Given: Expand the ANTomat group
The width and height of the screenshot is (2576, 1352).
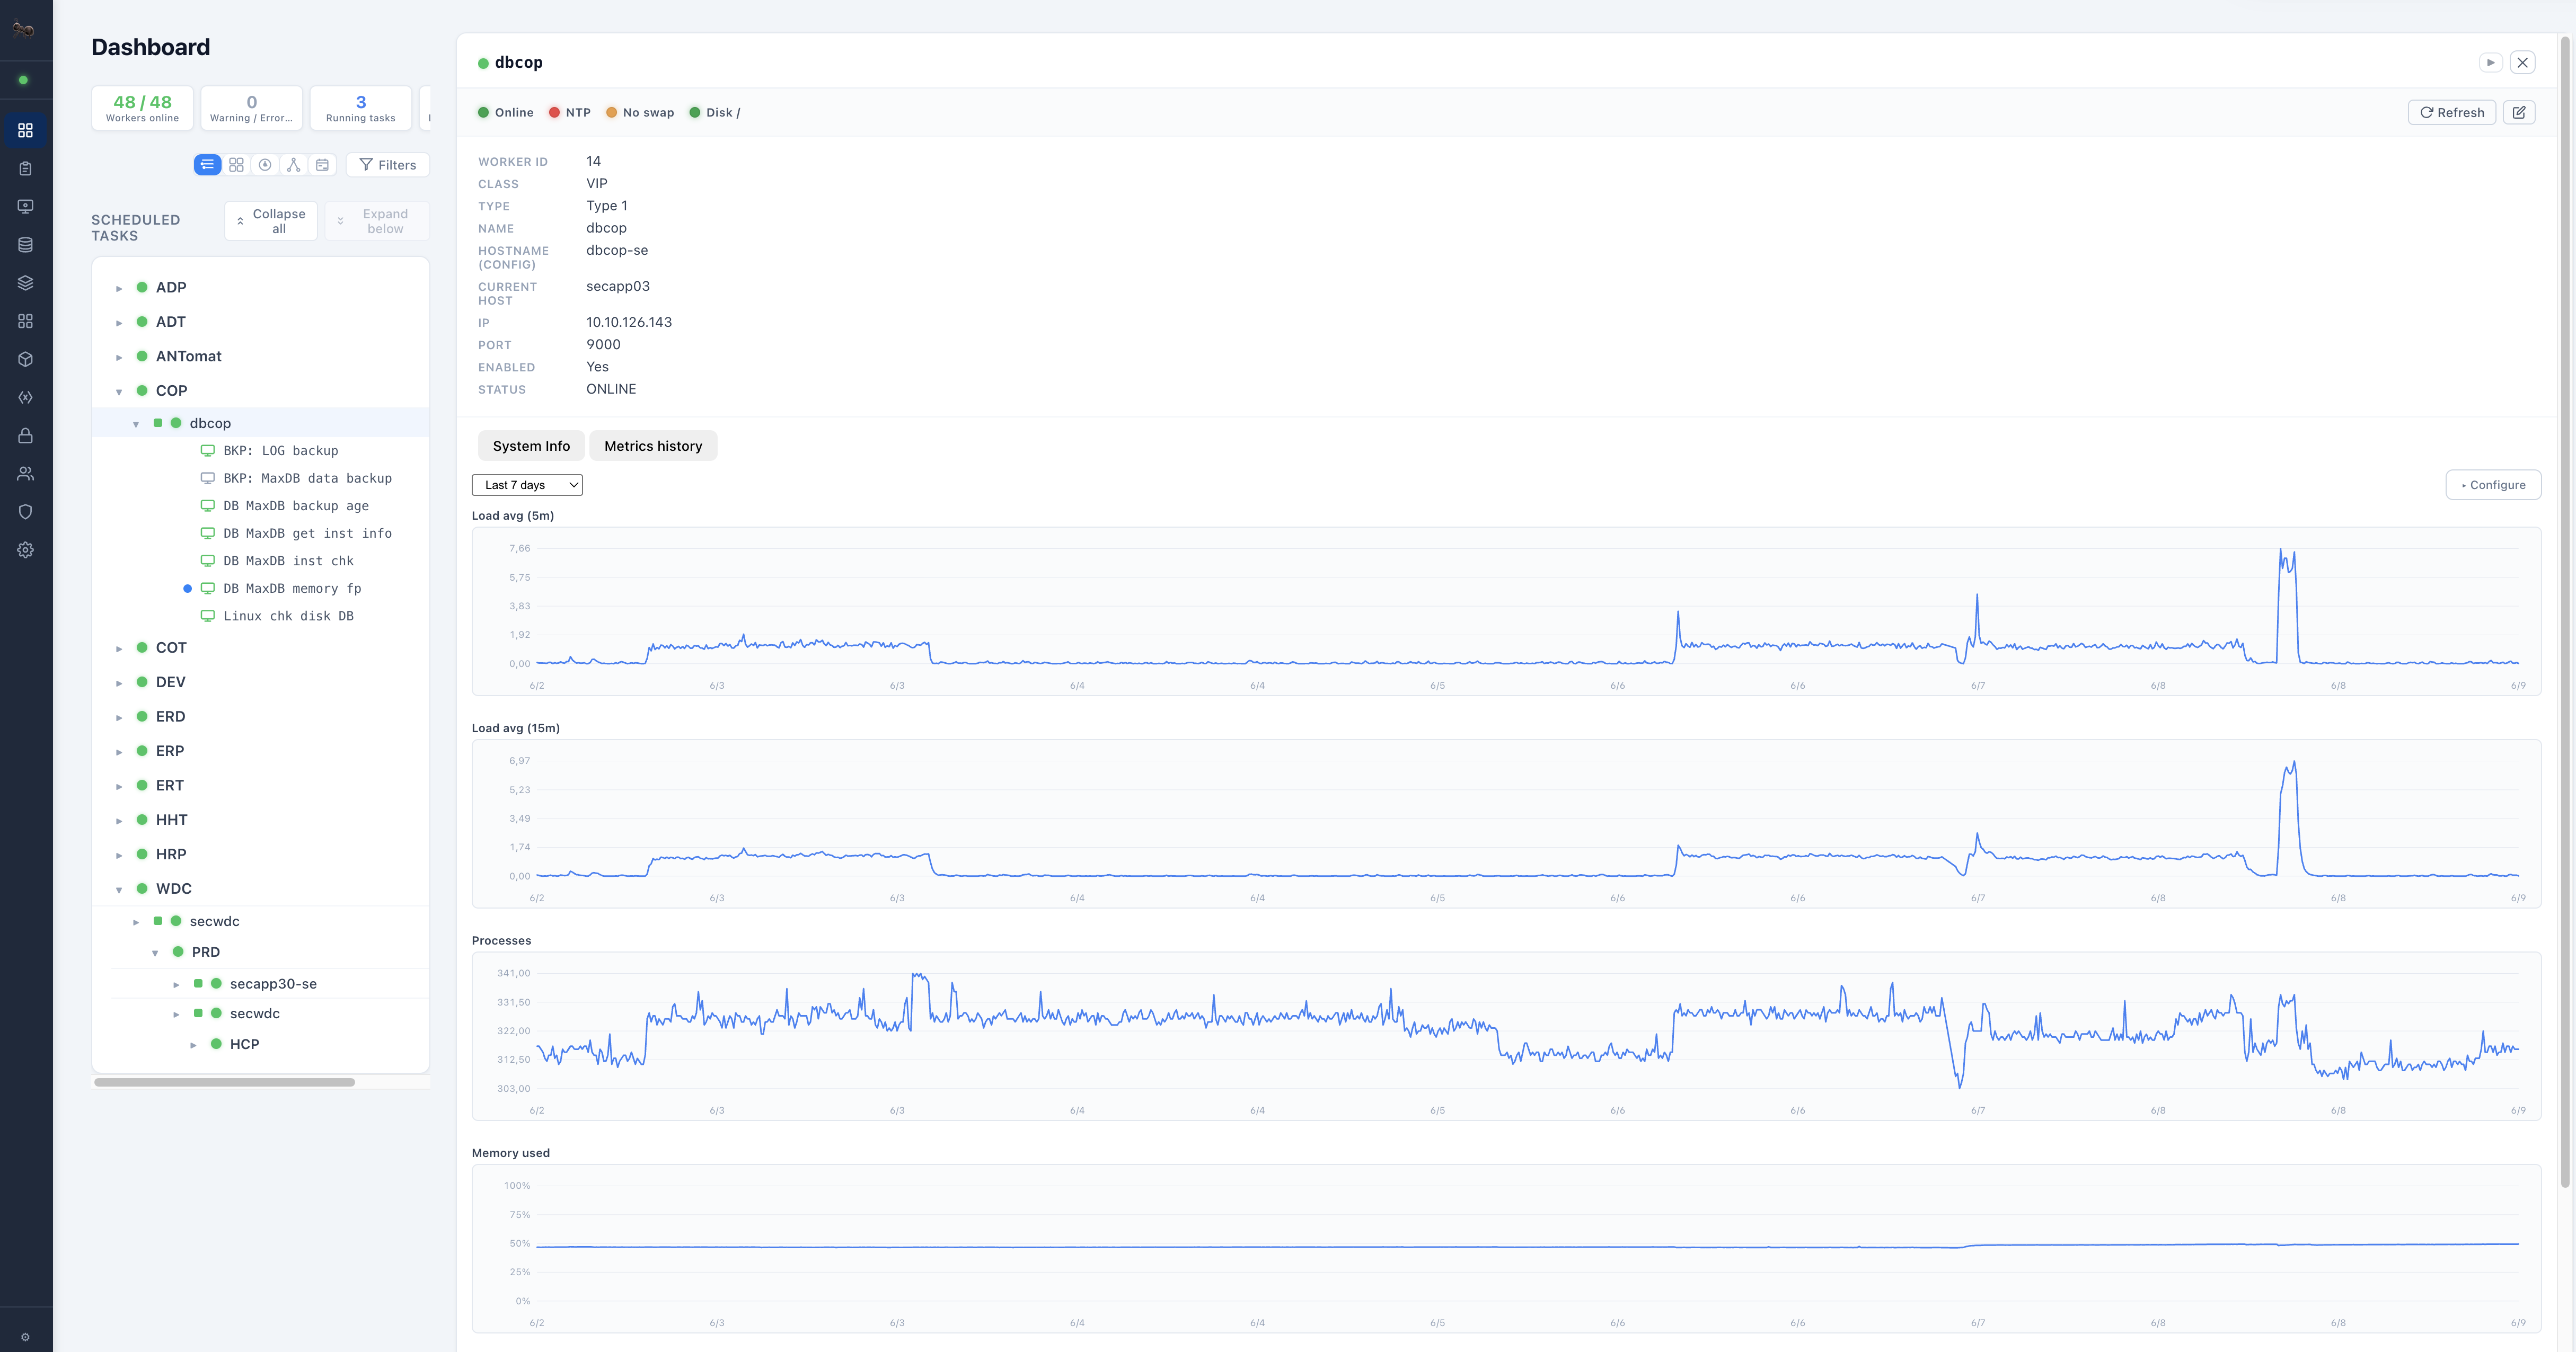Looking at the screenshot, I should [119, 358].
